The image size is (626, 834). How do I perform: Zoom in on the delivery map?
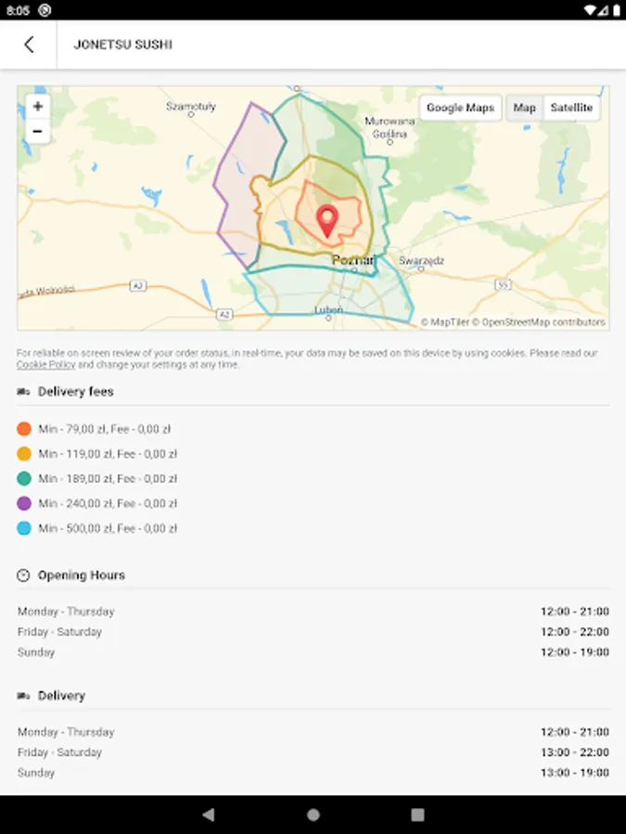point(38,107)
